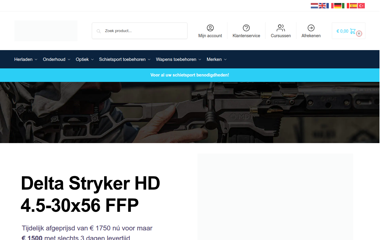Viewport: 384px width, 240px height.
Task: Open the Herladen menu
Action: [x=25, y=59]
